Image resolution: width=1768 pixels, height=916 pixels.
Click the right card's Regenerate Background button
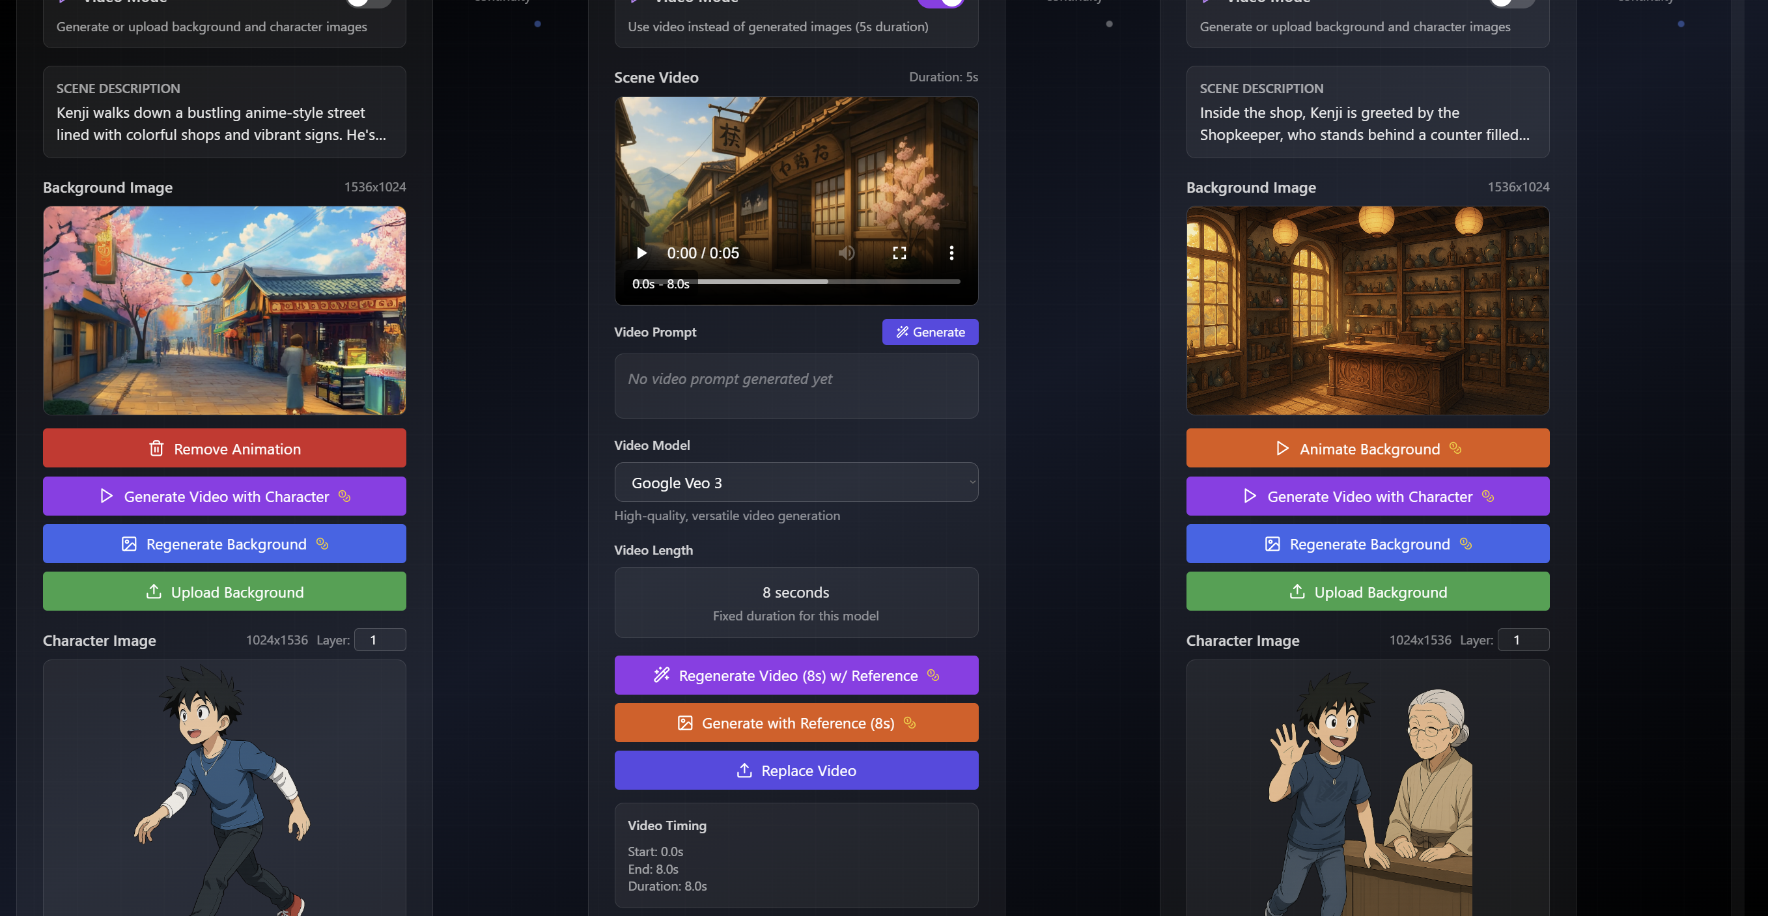(1367, 544)
